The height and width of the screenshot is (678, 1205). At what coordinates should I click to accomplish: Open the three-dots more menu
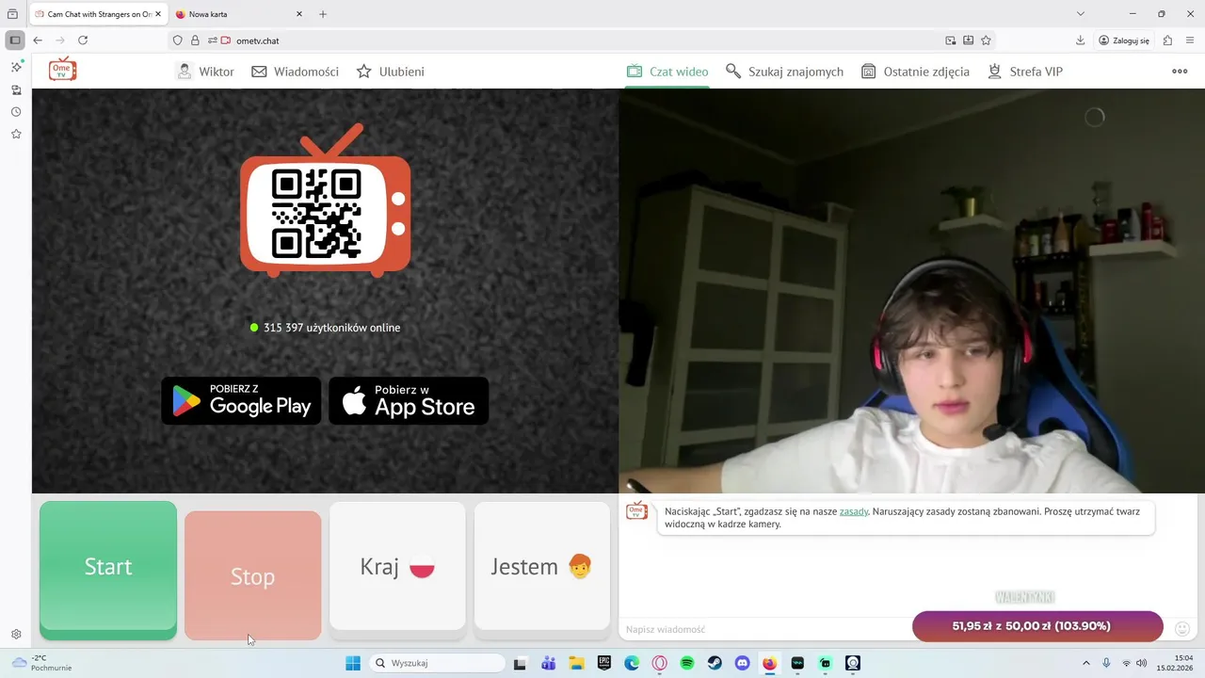tap(1180, 72)
